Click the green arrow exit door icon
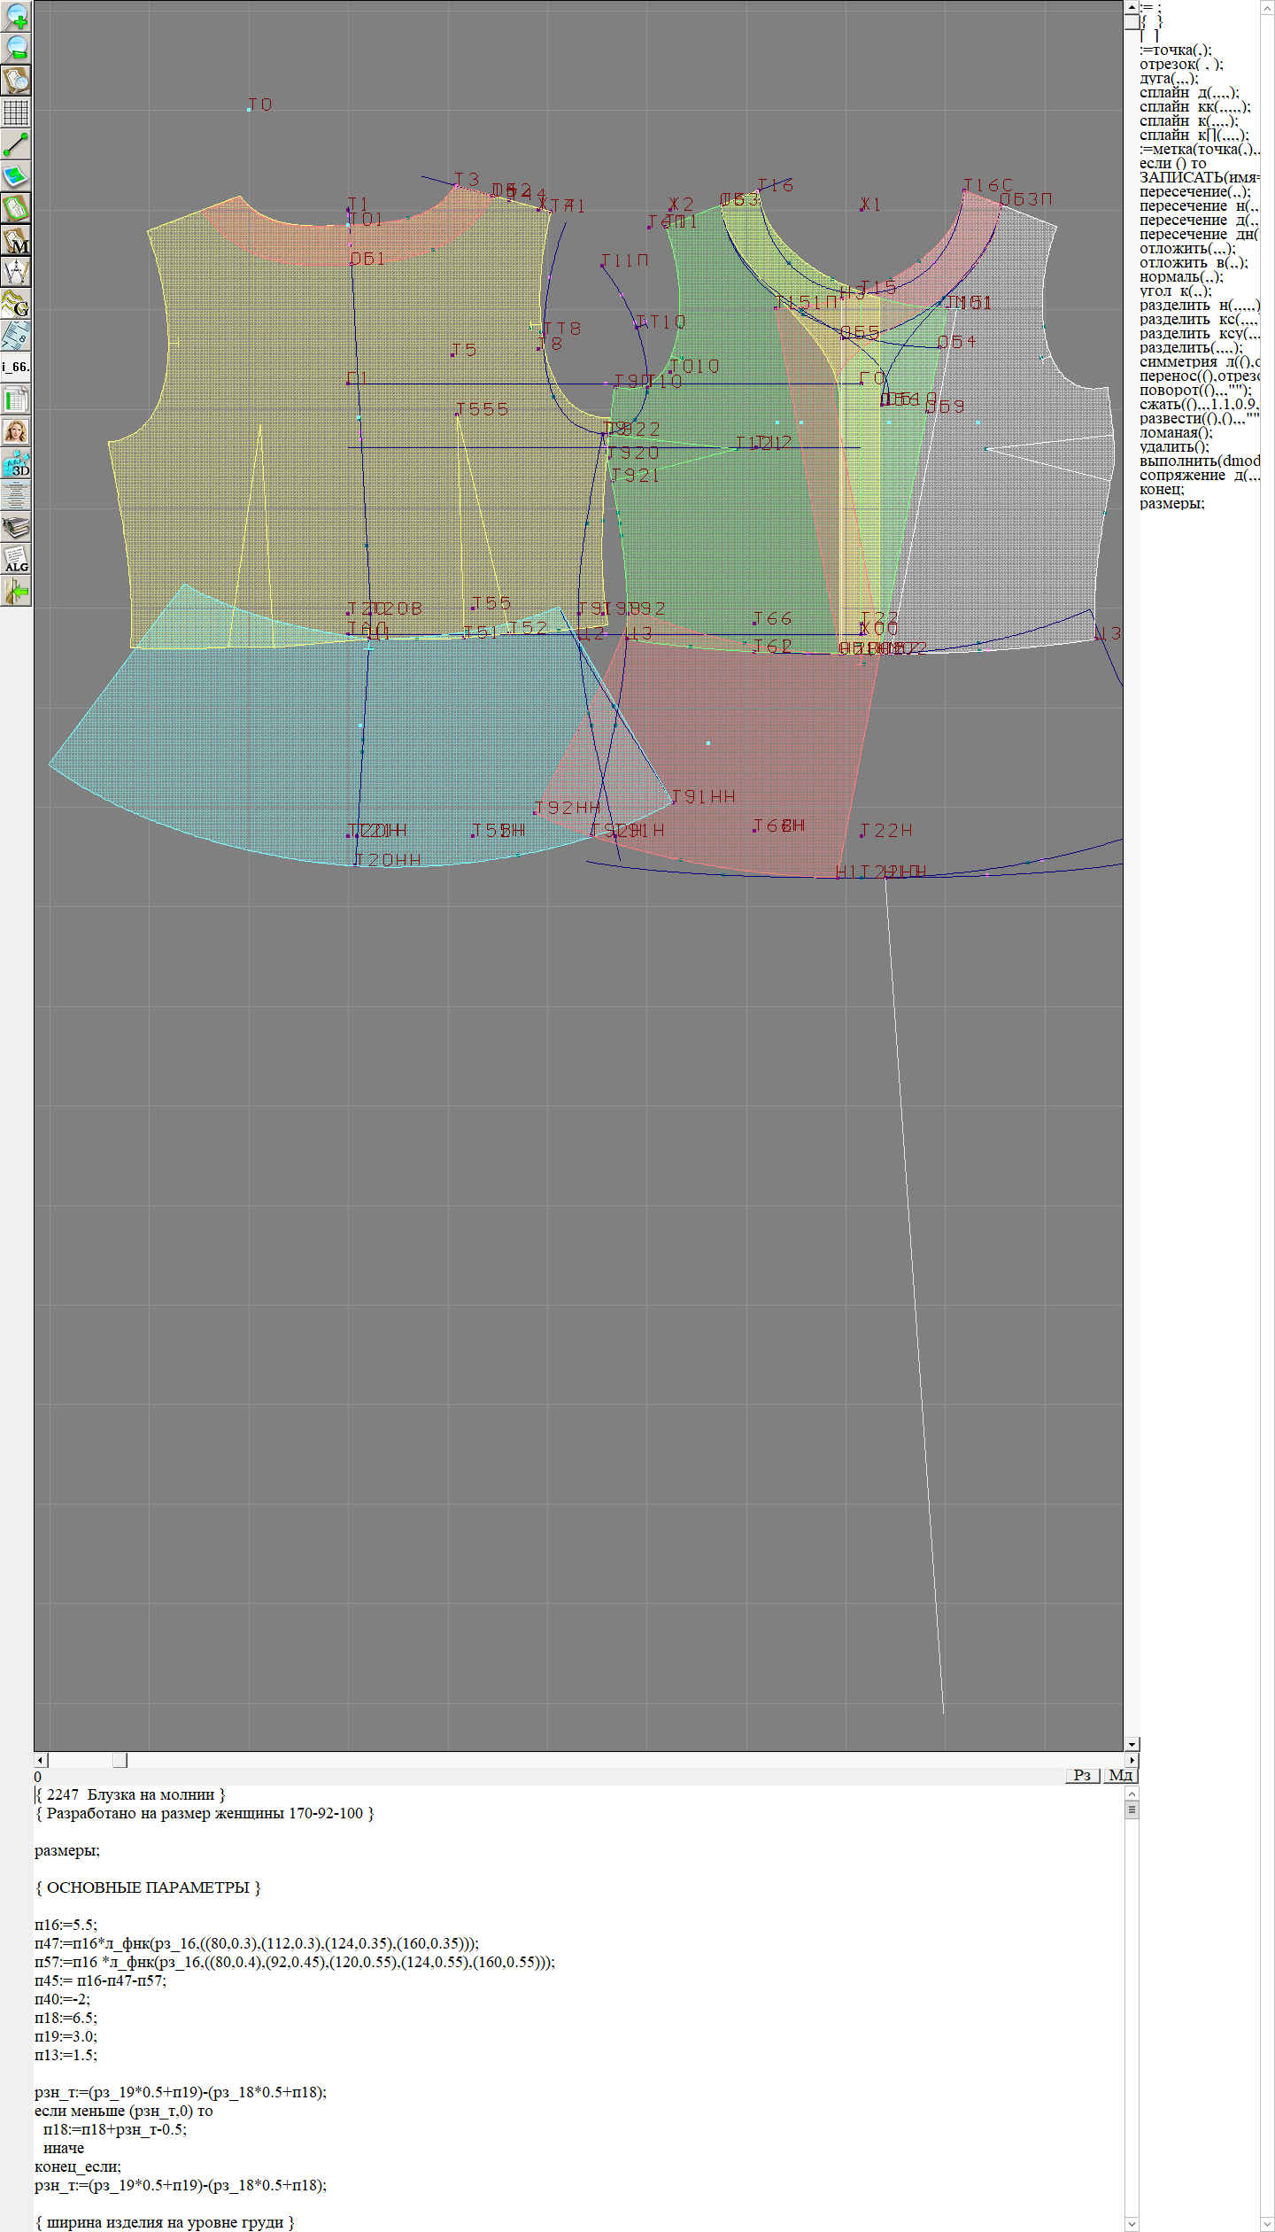This screenshot has width=1275, height=2232. coord(16,591)
